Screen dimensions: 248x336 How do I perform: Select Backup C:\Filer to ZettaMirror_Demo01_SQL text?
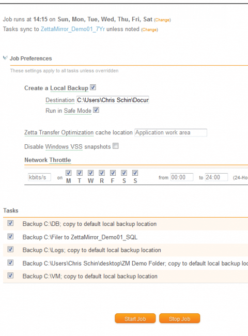80,237
